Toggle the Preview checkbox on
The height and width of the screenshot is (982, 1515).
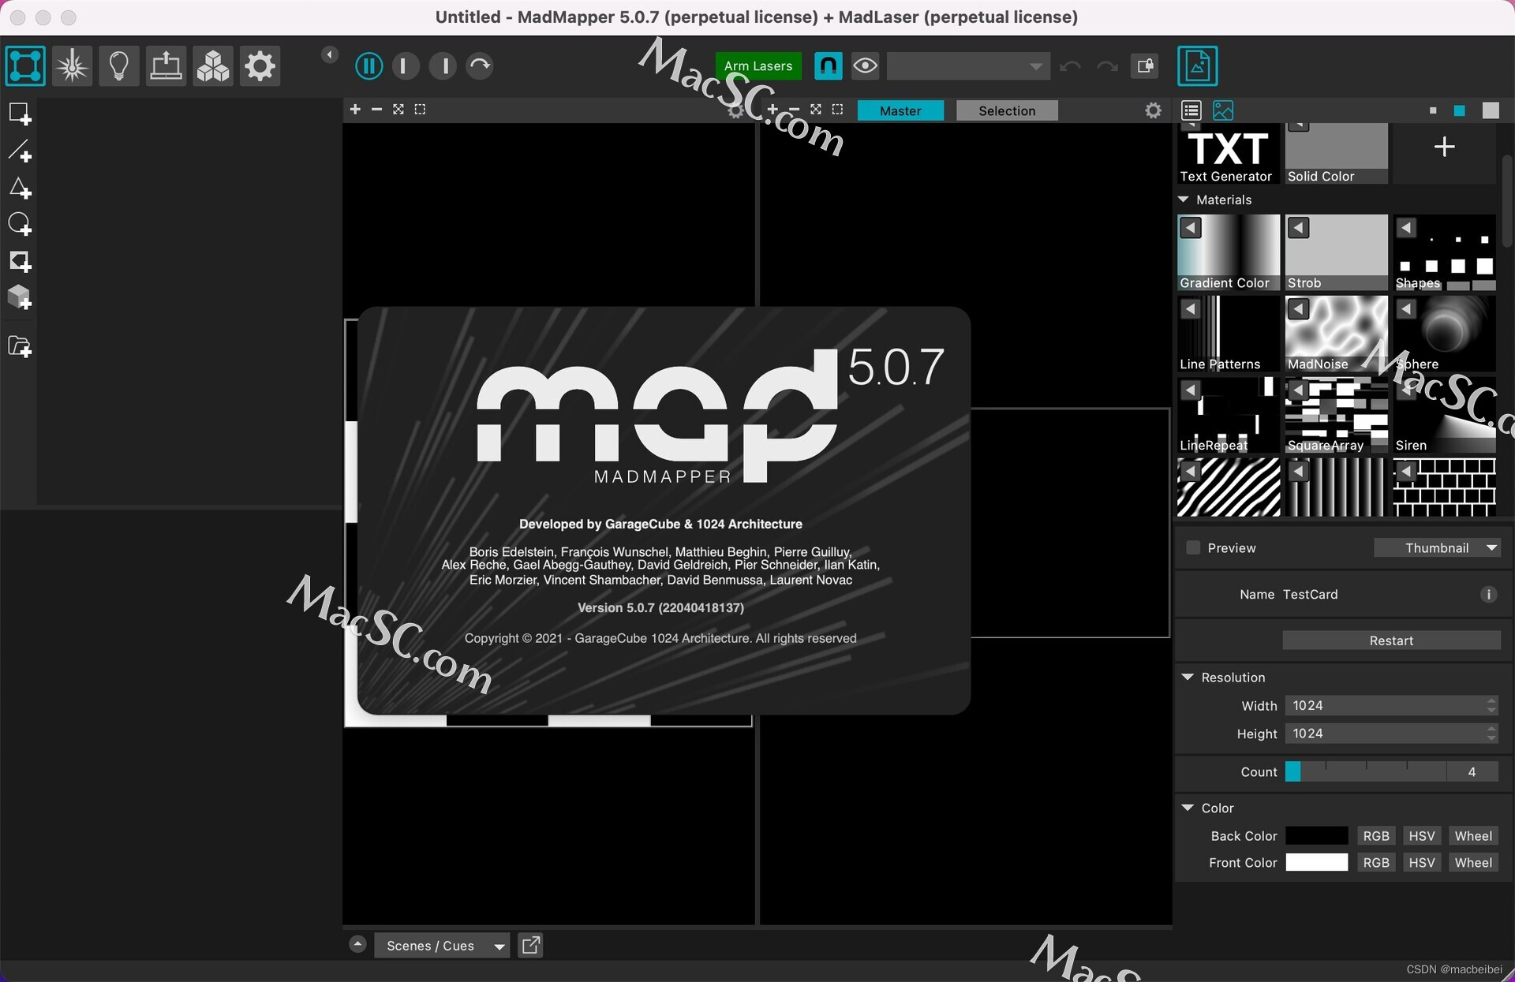[1191, 547]
